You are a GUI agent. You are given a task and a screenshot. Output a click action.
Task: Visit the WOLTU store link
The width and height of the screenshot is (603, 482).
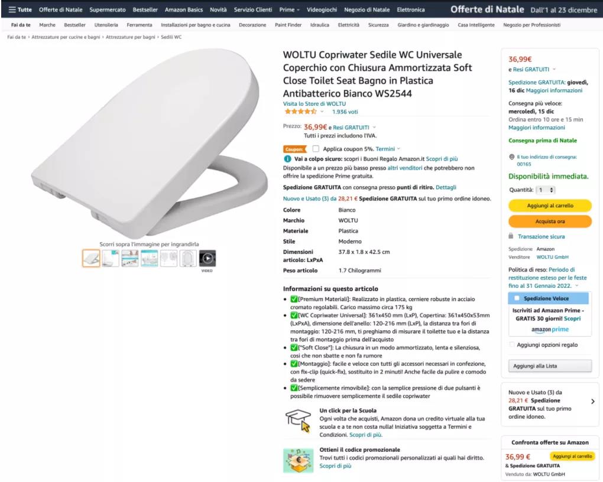(x=314, y=104)
